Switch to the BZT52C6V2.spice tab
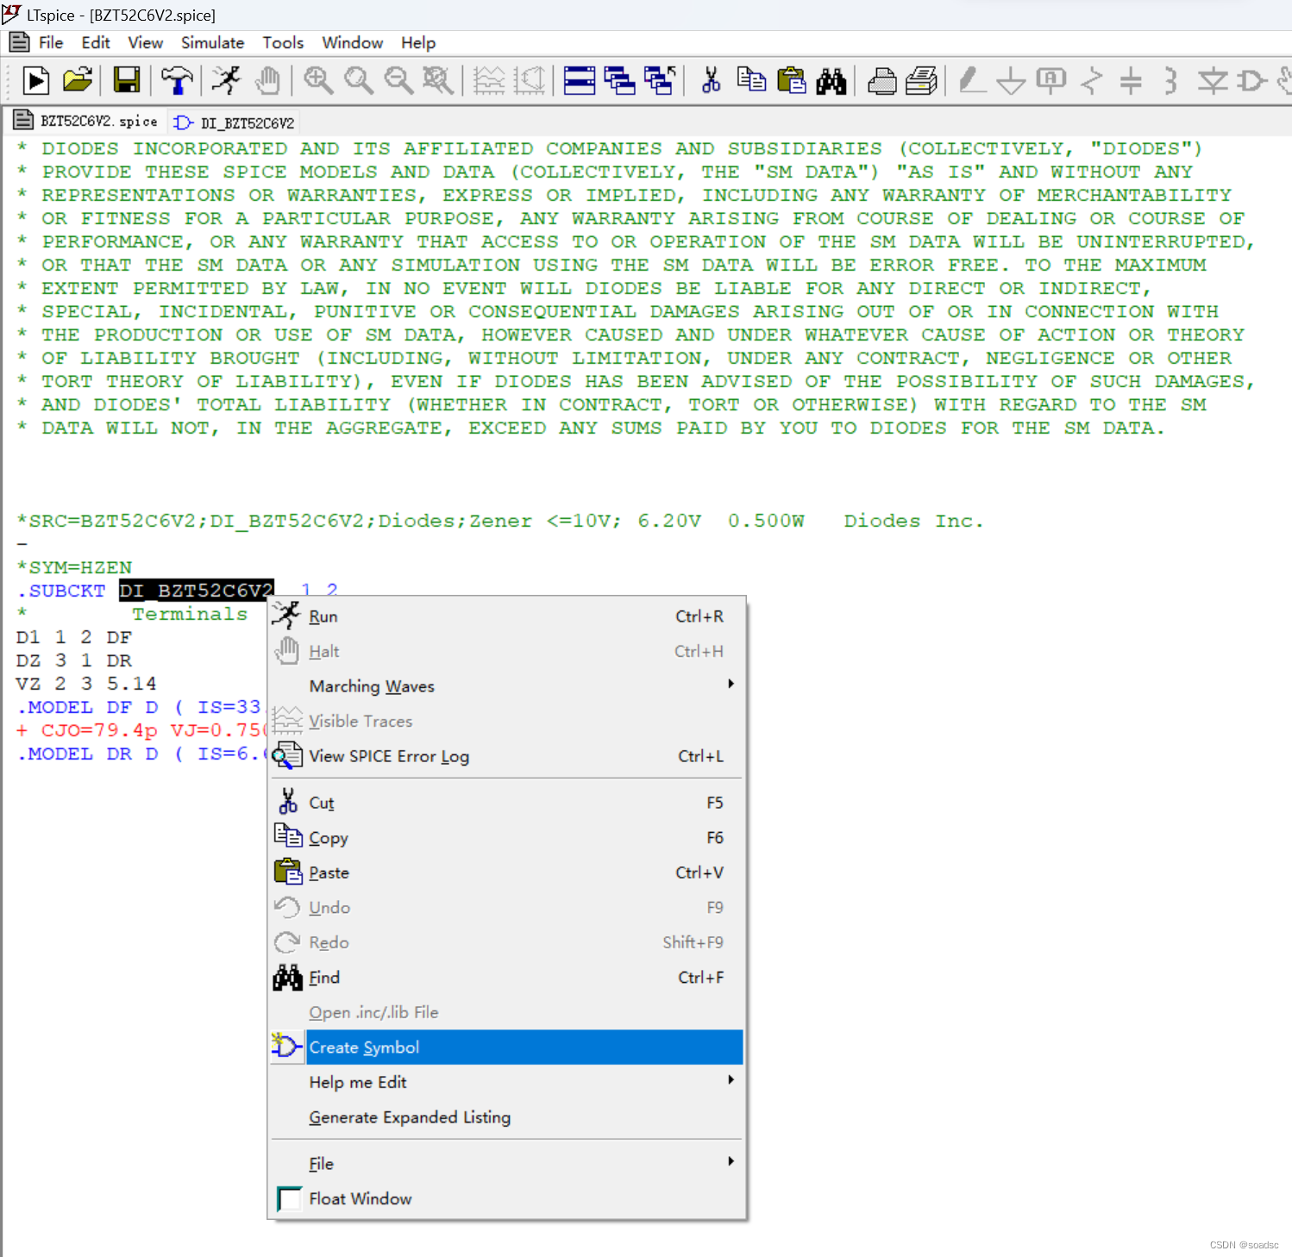This screenshot has height=1257, width=1292. click(x=86, y=122)
